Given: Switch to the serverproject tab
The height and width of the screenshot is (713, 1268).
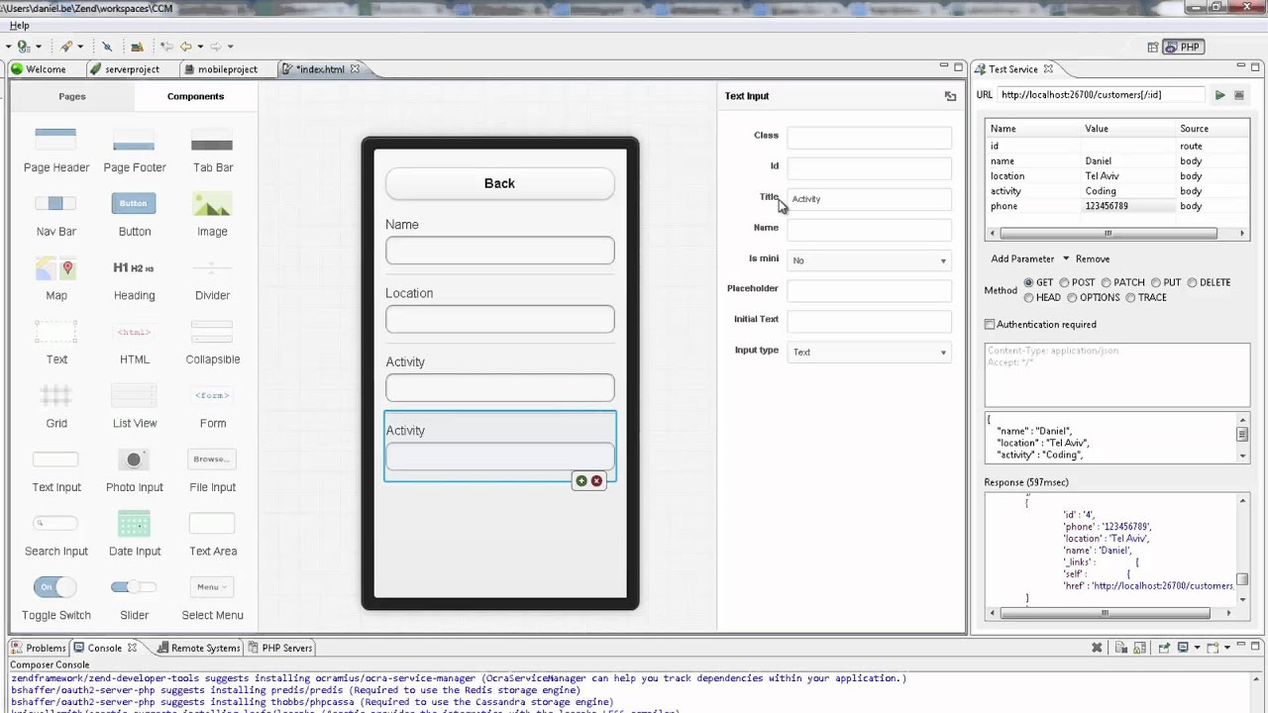Looking at the screenshot, I should 125,69.
